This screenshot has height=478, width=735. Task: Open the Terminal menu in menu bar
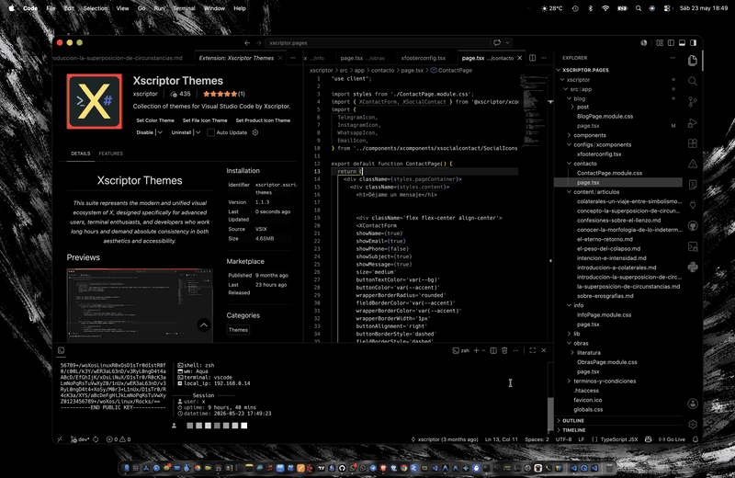(x=184, y=8)
